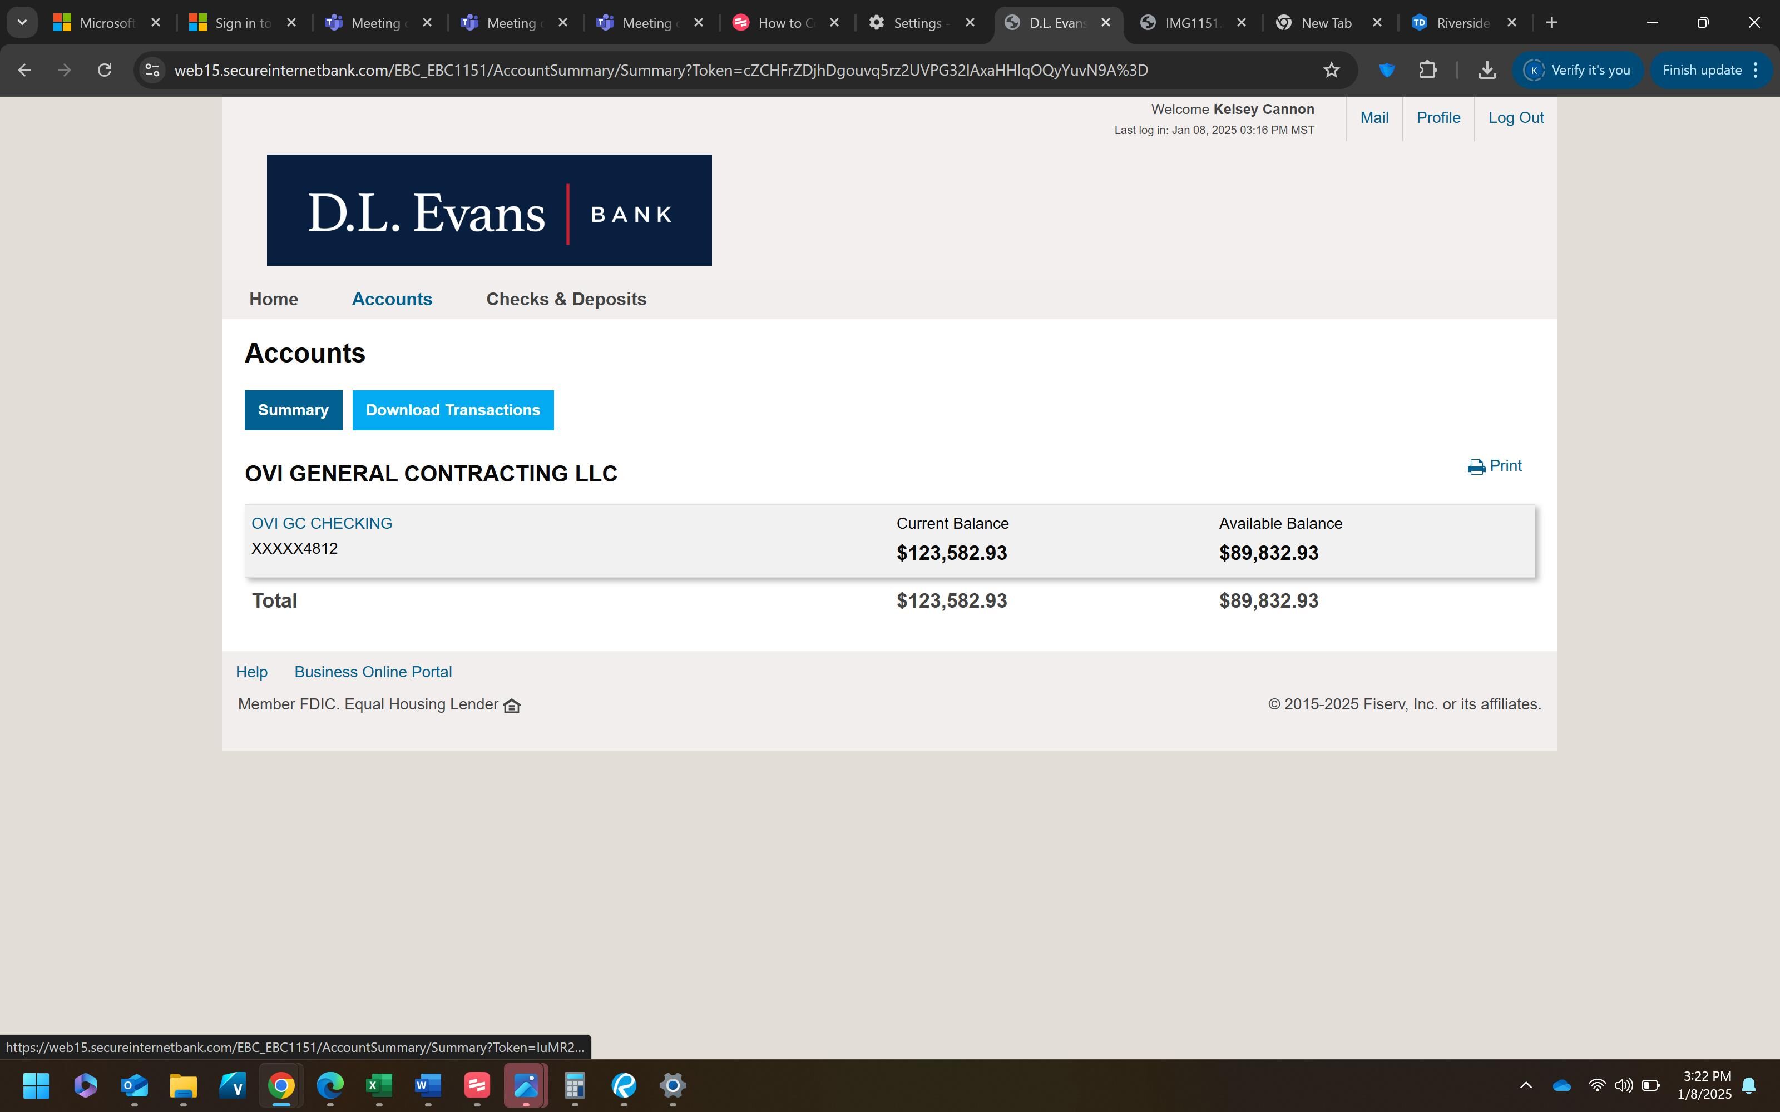This screenshot has width=1780, height=1112.
Task: Click the Finish update button
Action: 1702,70
